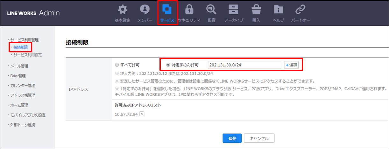The height and width of the screenshot is (149, 389).
Task: Select the サービス icon in top bar
Action: pos(167,10)
